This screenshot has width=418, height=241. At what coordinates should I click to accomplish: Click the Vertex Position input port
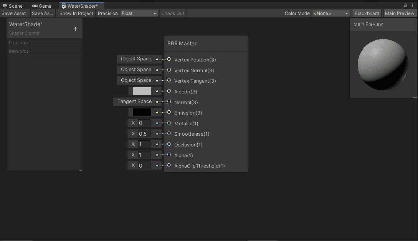pos(169,59)
